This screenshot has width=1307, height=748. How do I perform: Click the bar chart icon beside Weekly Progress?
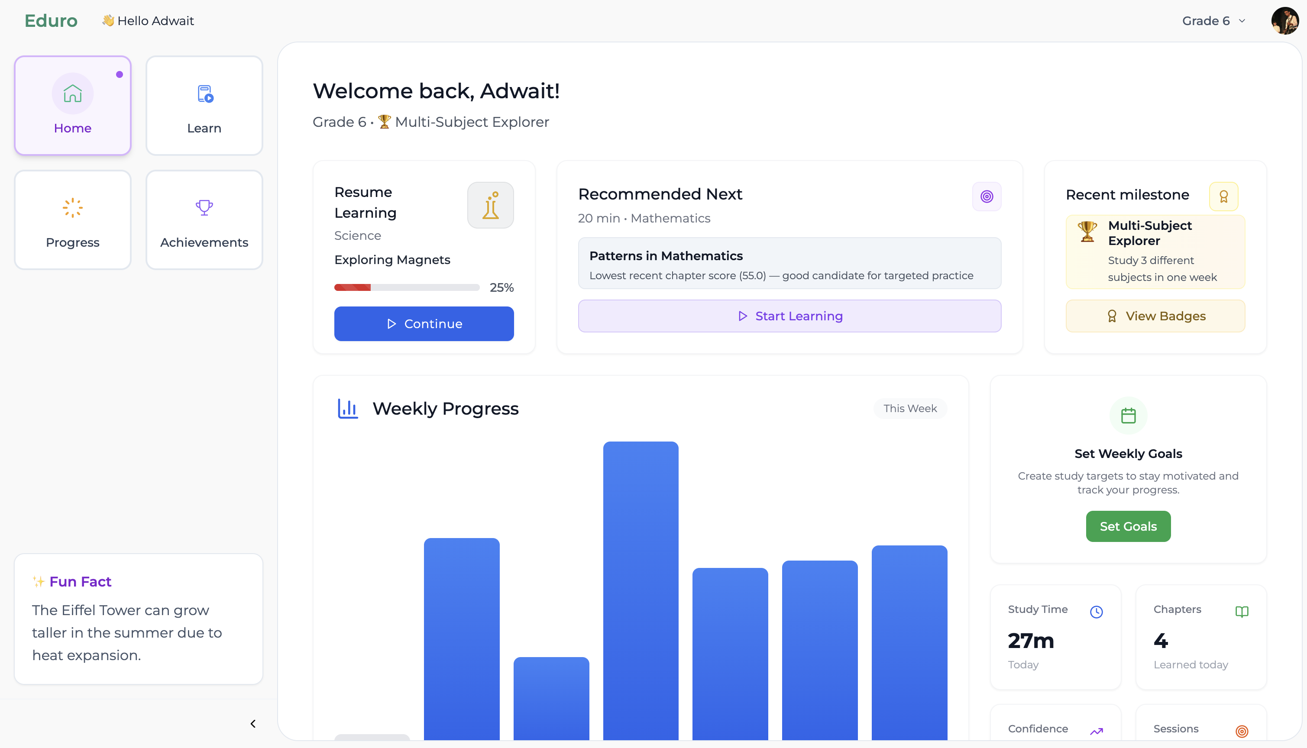point(347,408)
